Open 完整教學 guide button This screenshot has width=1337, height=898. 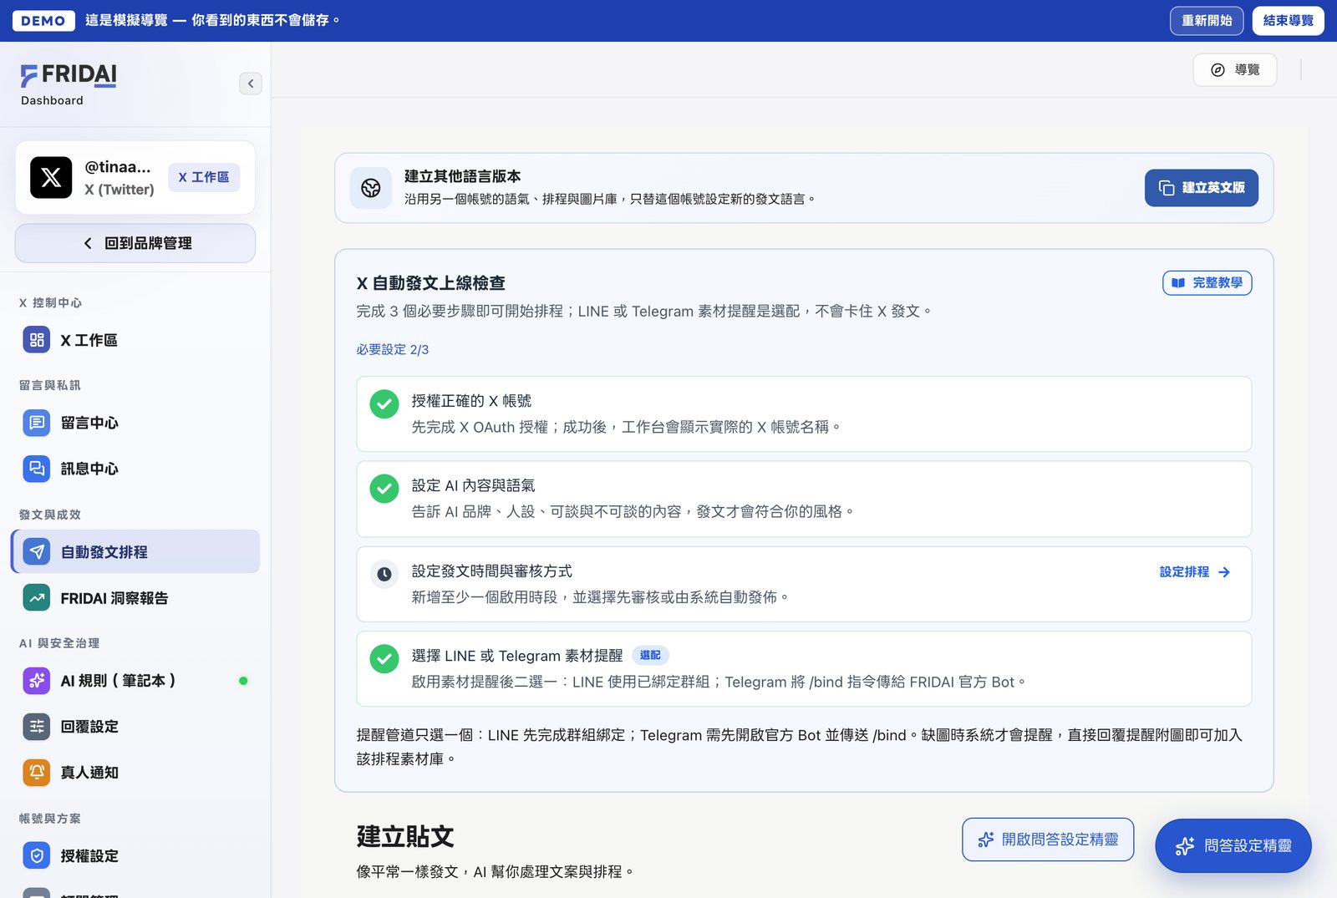coord(1207,283)
